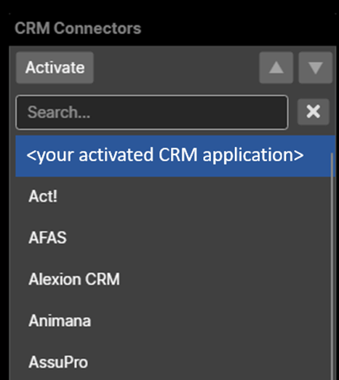The width and height of the screenshot is (339, 380).
Task: Select the Animana connector
Action: click(173, 321)
